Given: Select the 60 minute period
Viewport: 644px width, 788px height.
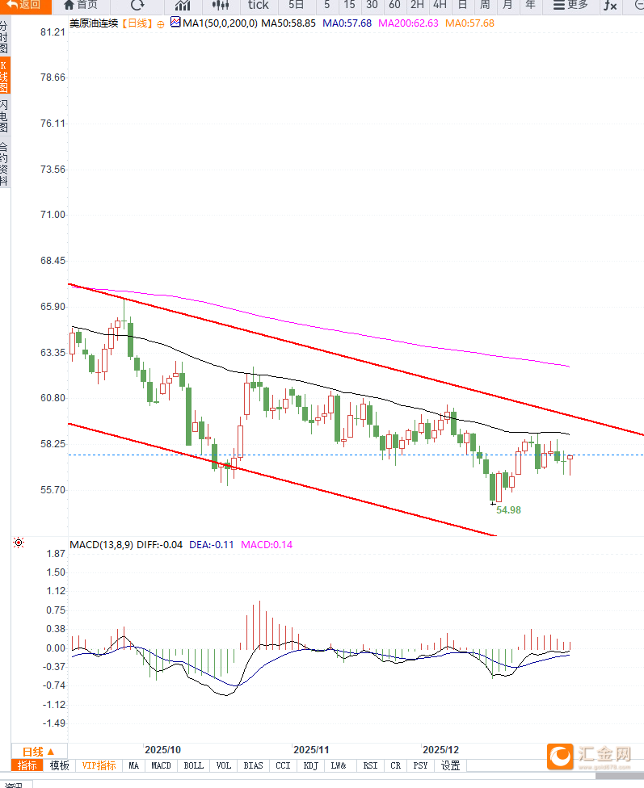Looking at the screenshot, I should pos(394,5).
